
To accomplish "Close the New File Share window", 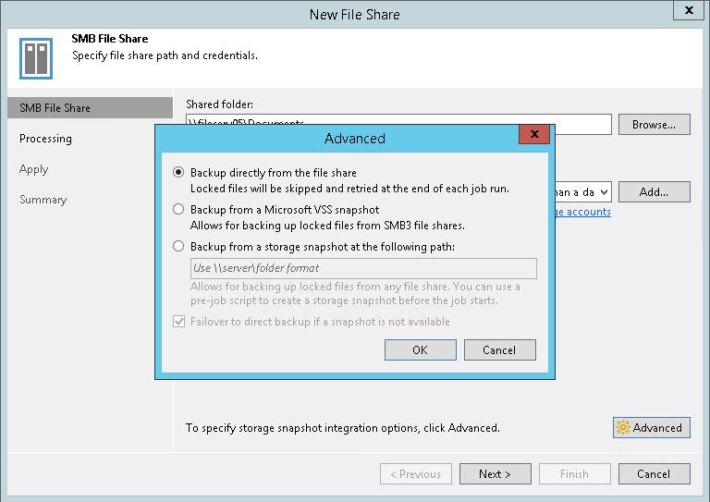I will (x=689, y=10).
